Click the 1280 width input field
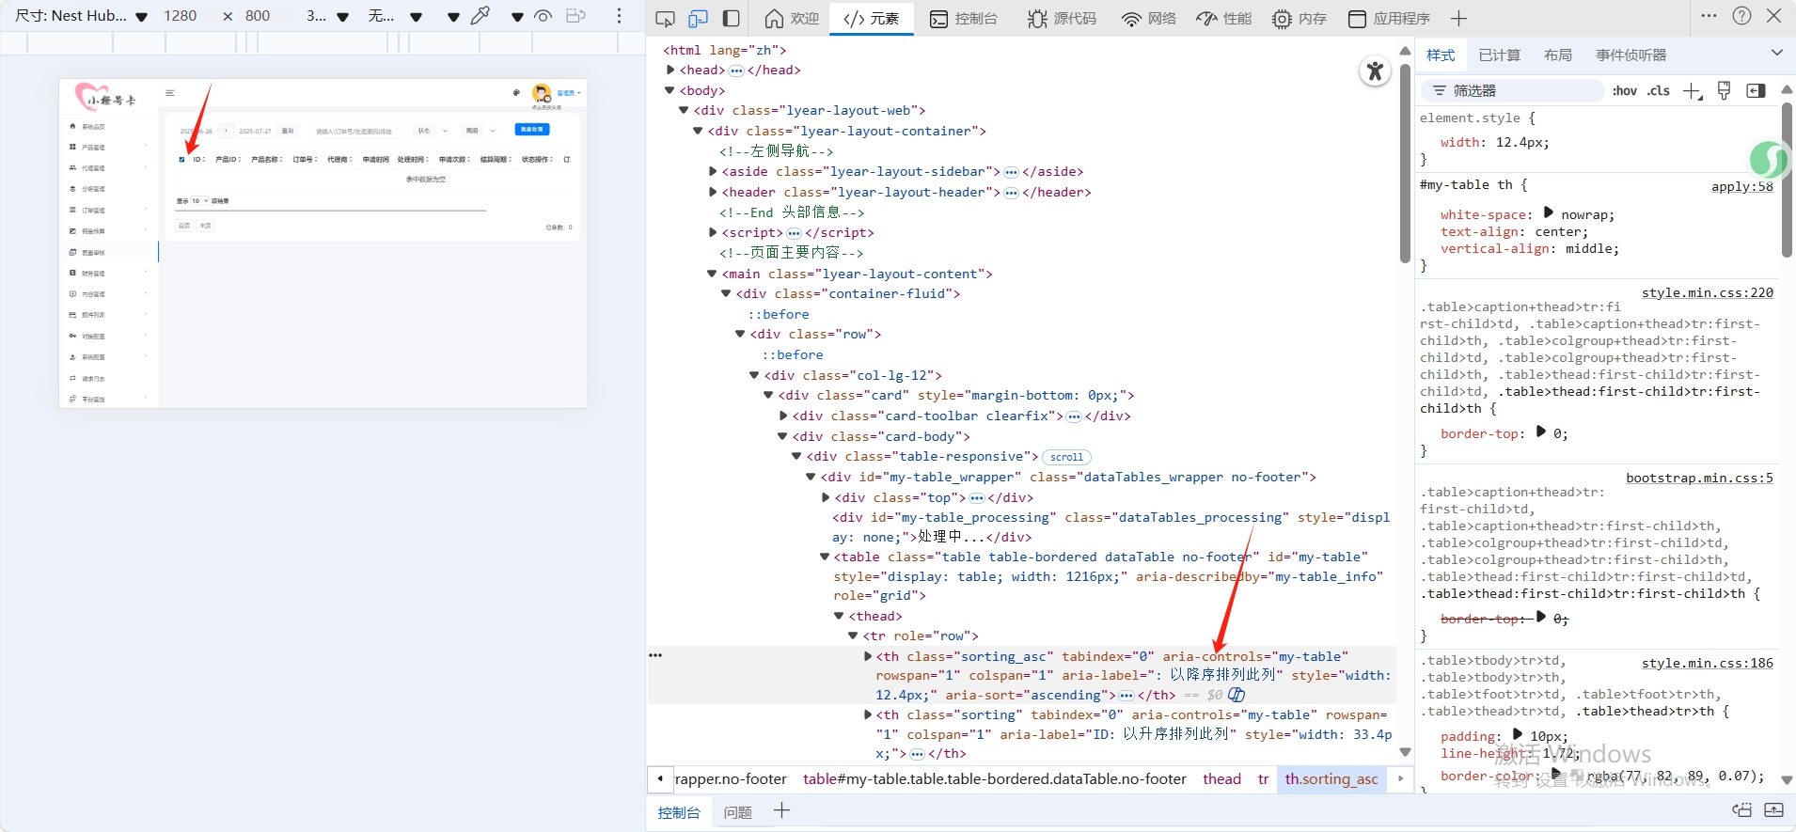The image size is (1796, 832). coord(181,16)
